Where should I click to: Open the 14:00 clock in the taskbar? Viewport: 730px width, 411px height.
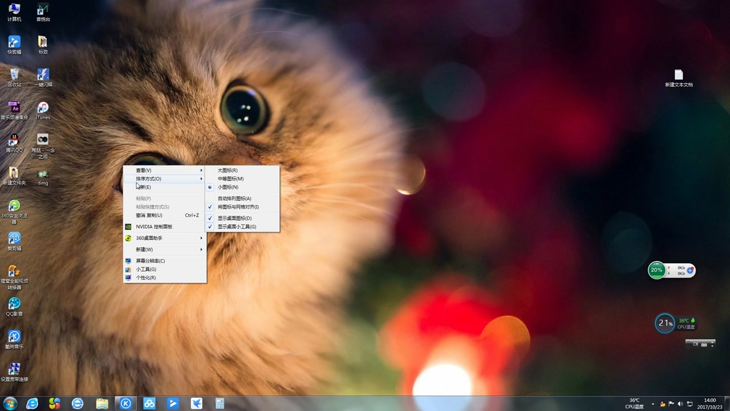[710, 404]
